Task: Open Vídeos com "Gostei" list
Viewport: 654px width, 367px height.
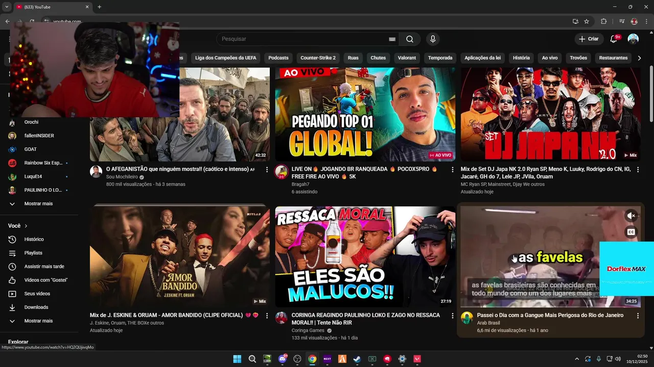Action: (46, 280)
